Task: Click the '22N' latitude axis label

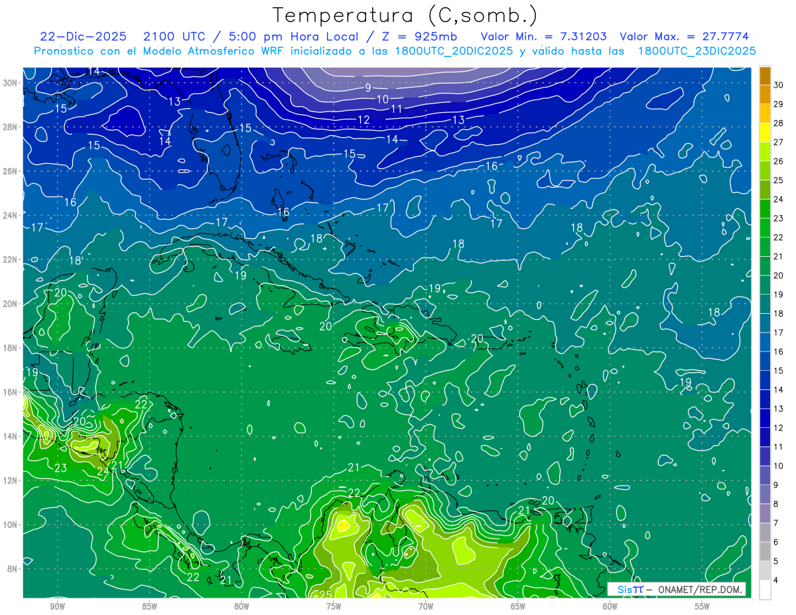Action: [11, 259]
